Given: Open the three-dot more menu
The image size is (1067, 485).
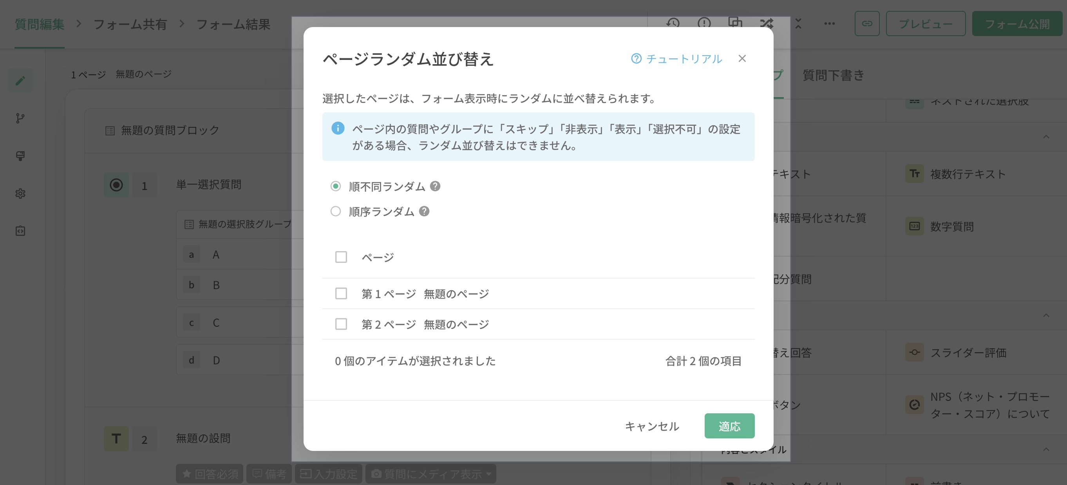Looking at the screenshot, I should click(829, 24).
